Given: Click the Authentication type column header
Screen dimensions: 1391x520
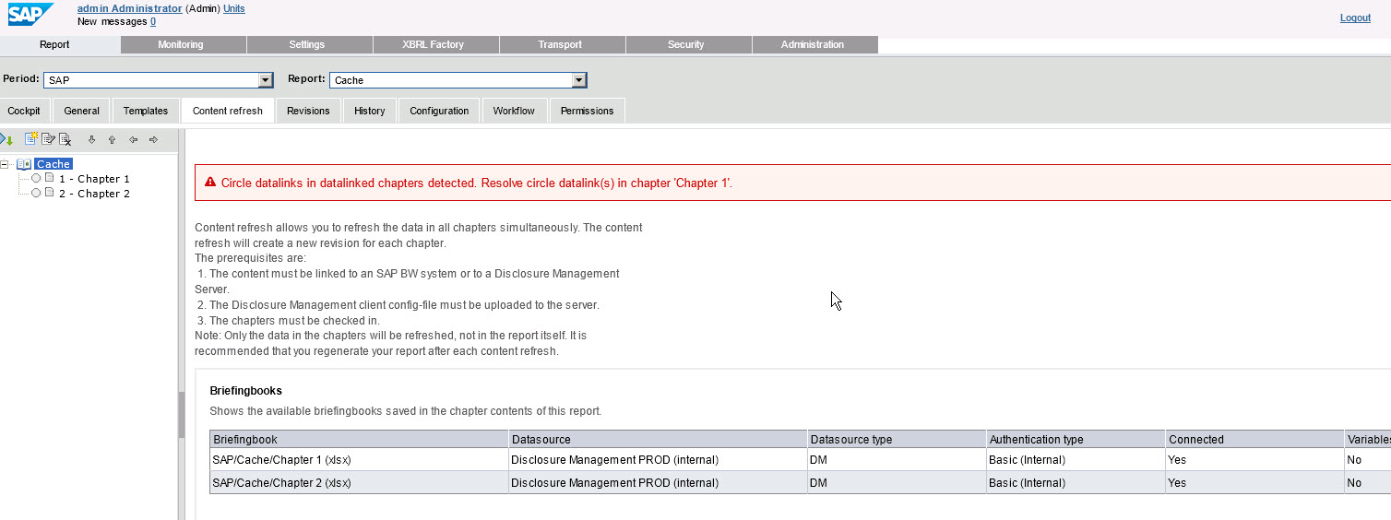Looking at the screenshot, I should [x=1076, y=440].
